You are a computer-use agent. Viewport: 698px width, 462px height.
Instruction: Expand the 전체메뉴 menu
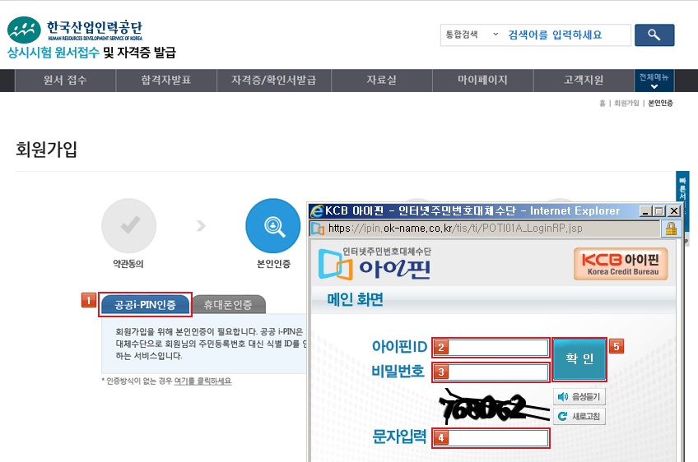tap(654, 81)
